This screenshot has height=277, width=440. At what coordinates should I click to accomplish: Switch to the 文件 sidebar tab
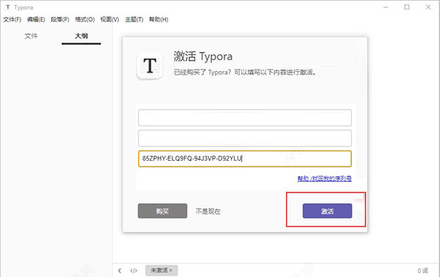pyautogui.click(x=31, y=36)
